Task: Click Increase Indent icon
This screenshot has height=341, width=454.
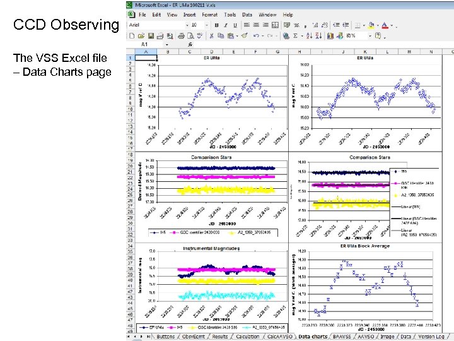Action: click(346, 25)
